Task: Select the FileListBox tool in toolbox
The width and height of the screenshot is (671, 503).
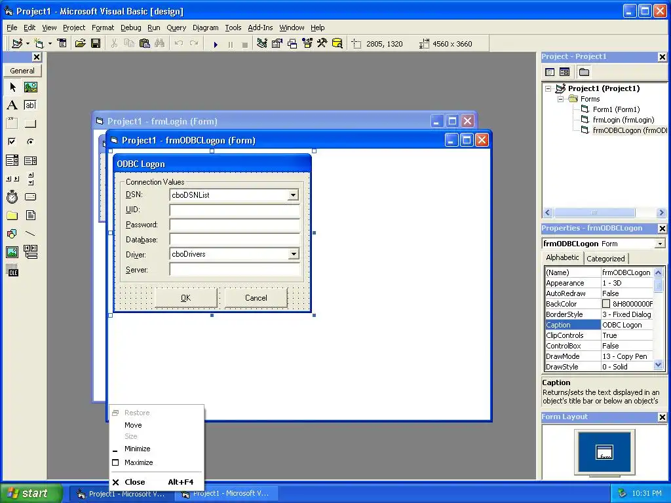Action: point(30,215)
